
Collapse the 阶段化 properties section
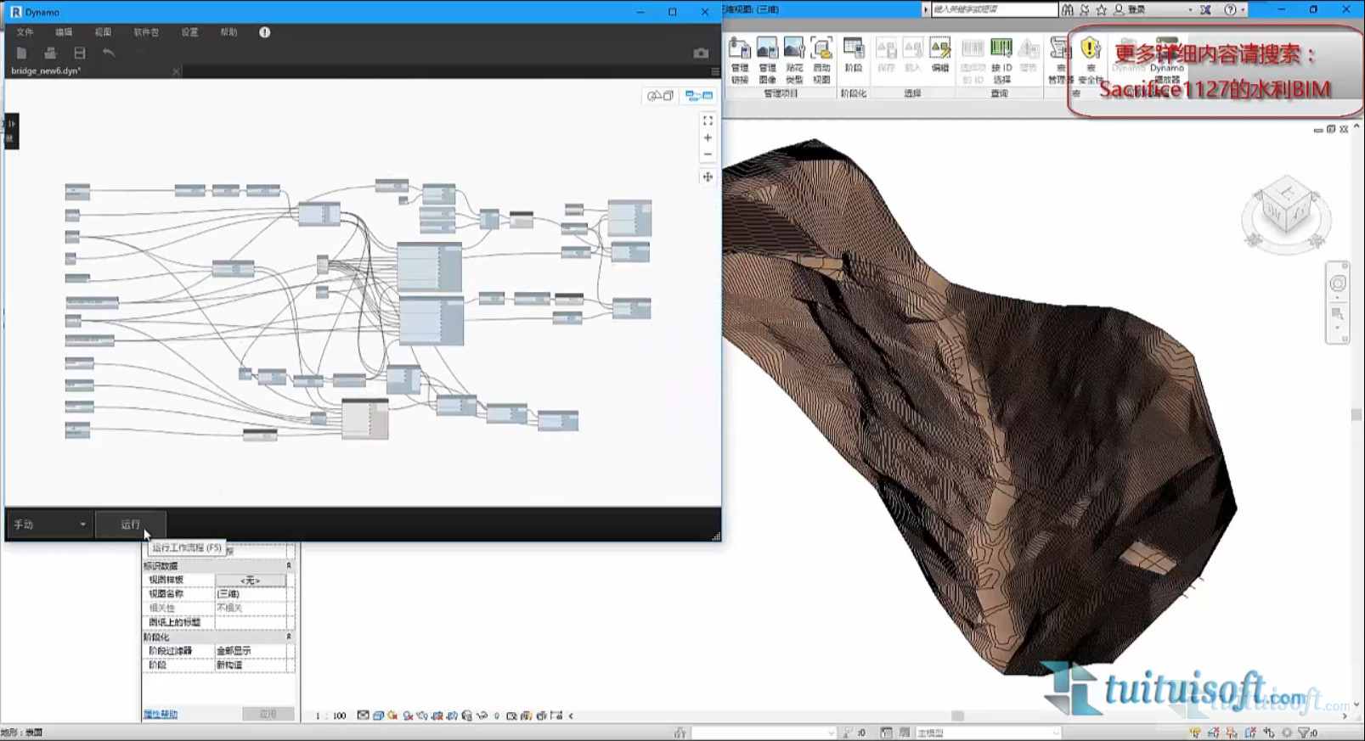click(x=288, y=637)
